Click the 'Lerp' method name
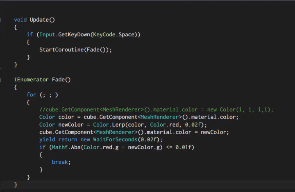 (118, 125)
